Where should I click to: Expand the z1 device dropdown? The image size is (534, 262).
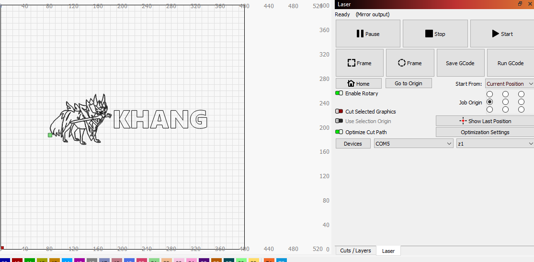coord(495,144)
